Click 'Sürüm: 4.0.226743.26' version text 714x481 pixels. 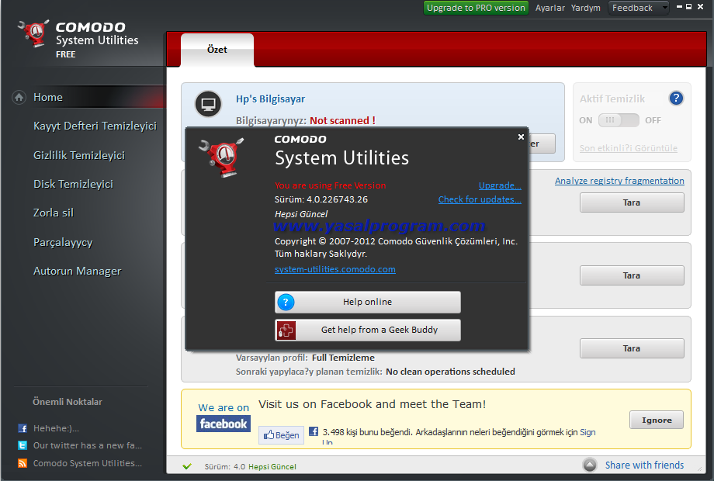coord(321,199)
